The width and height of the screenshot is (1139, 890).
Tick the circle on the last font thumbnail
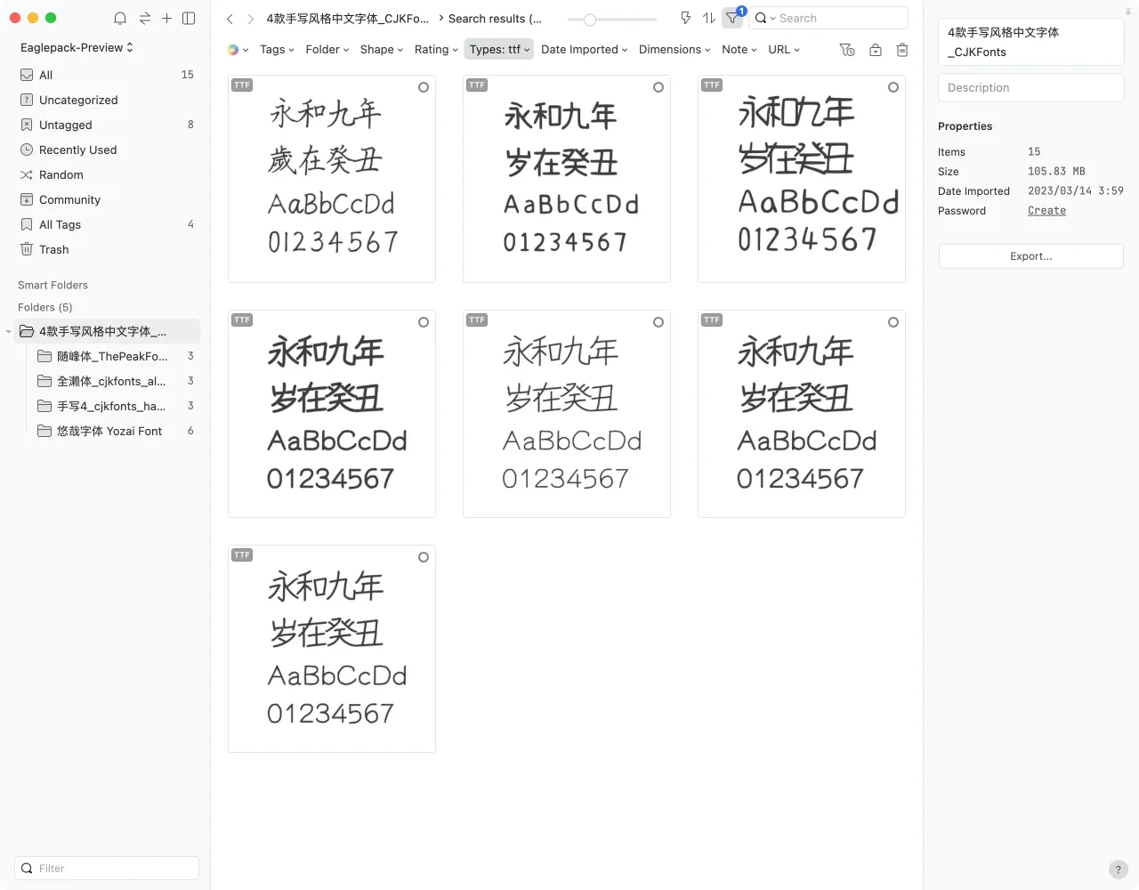[x=424, y=557]
